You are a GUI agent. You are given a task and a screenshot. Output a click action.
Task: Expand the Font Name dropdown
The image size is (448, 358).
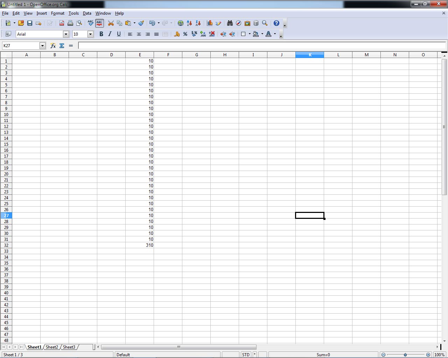(66, 34)
